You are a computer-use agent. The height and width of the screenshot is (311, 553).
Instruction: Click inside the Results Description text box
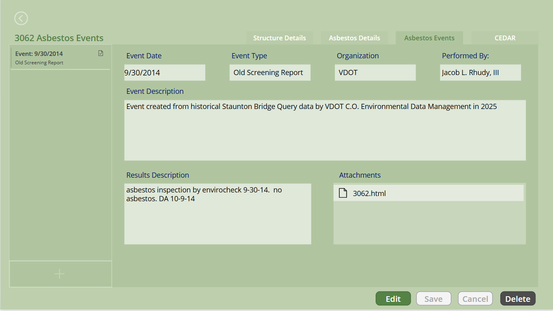point(218,214)
